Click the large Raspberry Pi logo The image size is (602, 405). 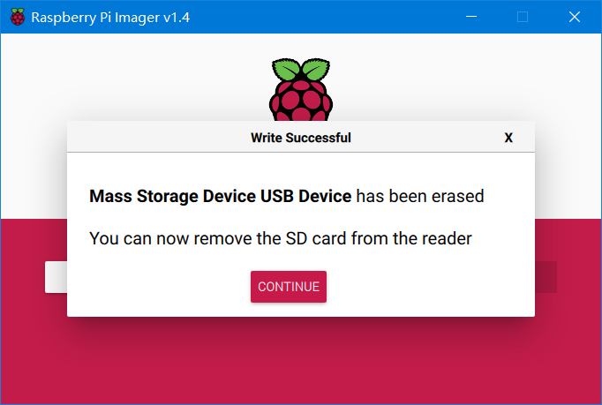point(301,89)
